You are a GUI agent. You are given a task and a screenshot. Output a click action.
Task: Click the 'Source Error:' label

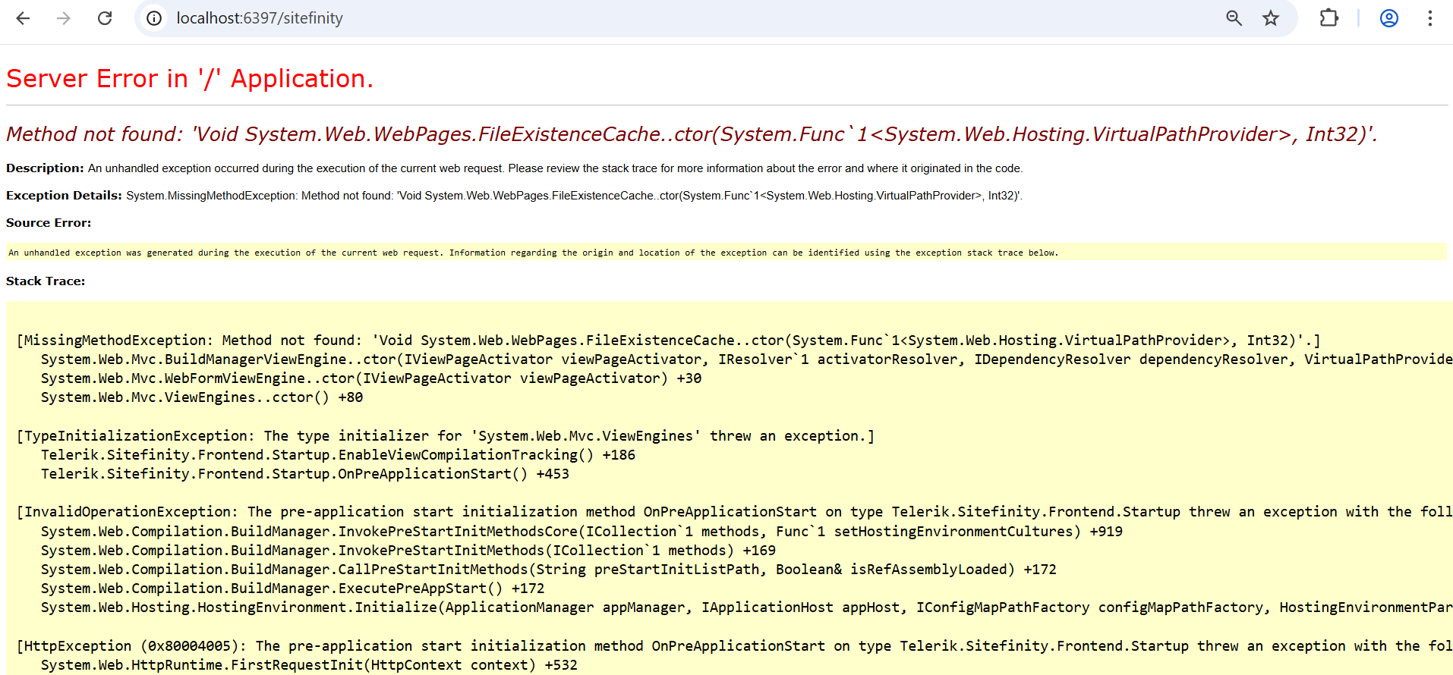(x=49, y=223)
